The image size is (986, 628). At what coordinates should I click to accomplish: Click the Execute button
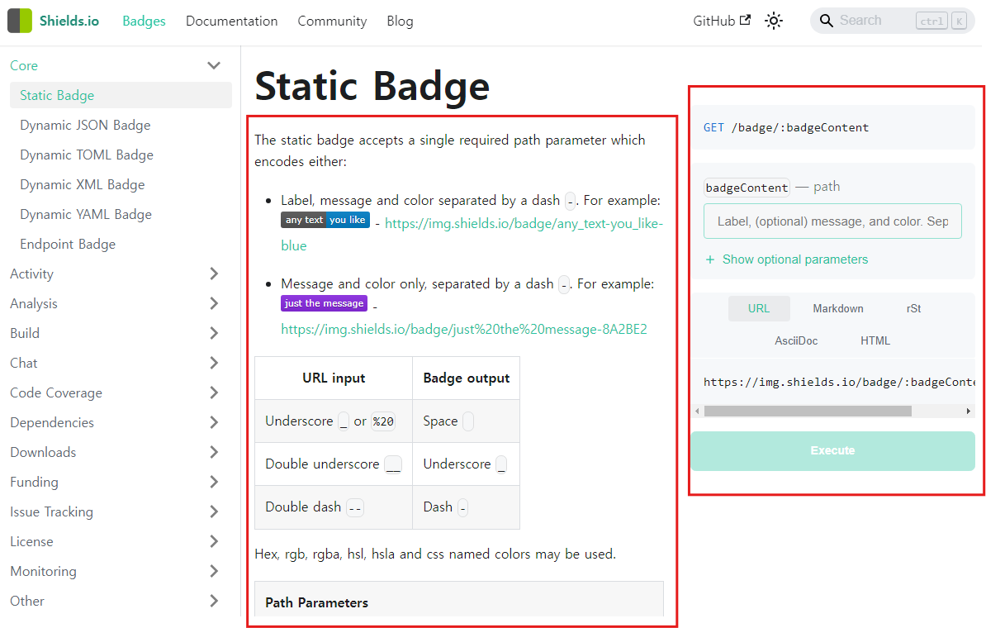[832, 450]
